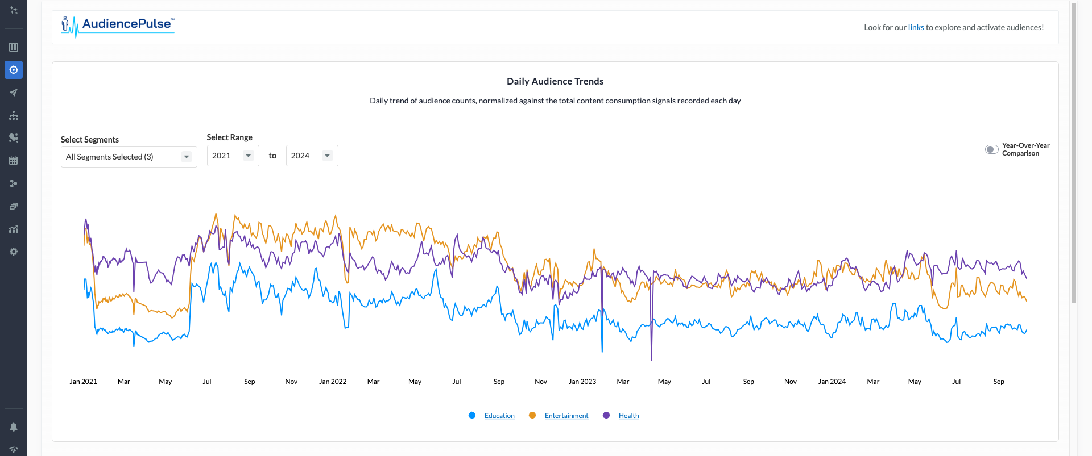Click the orange Entertainment legend color dot
Screen dimensions: 1092x456
tap(532, 415)
